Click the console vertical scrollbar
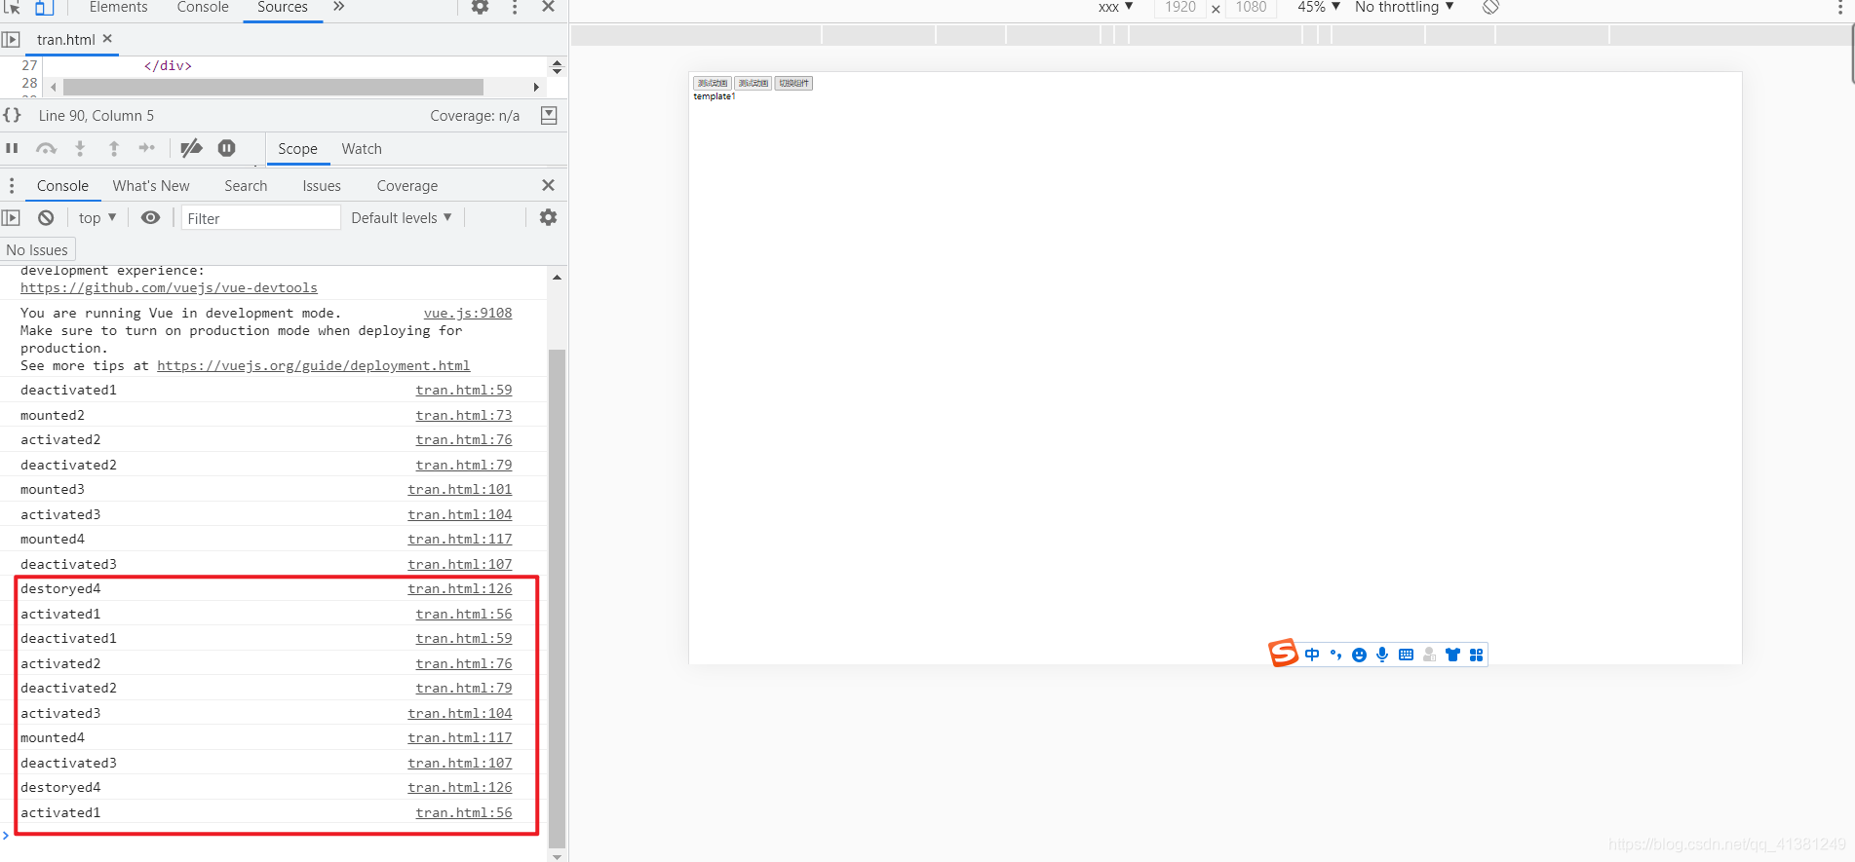The image size is (1855, 862). [557, 598]
